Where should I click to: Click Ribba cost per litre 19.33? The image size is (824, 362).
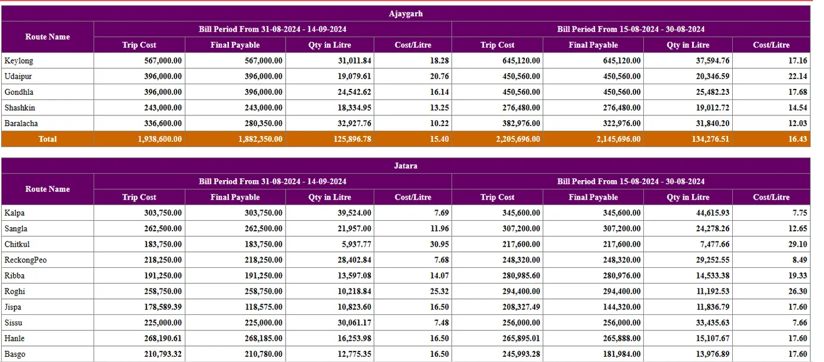[x=798, y=275]
